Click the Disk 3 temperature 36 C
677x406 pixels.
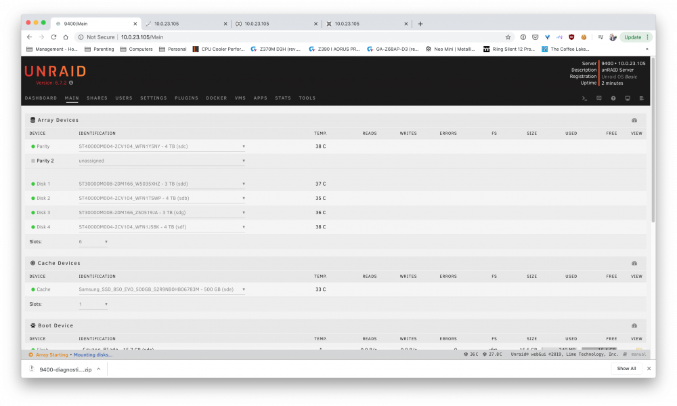pos(320,213)
